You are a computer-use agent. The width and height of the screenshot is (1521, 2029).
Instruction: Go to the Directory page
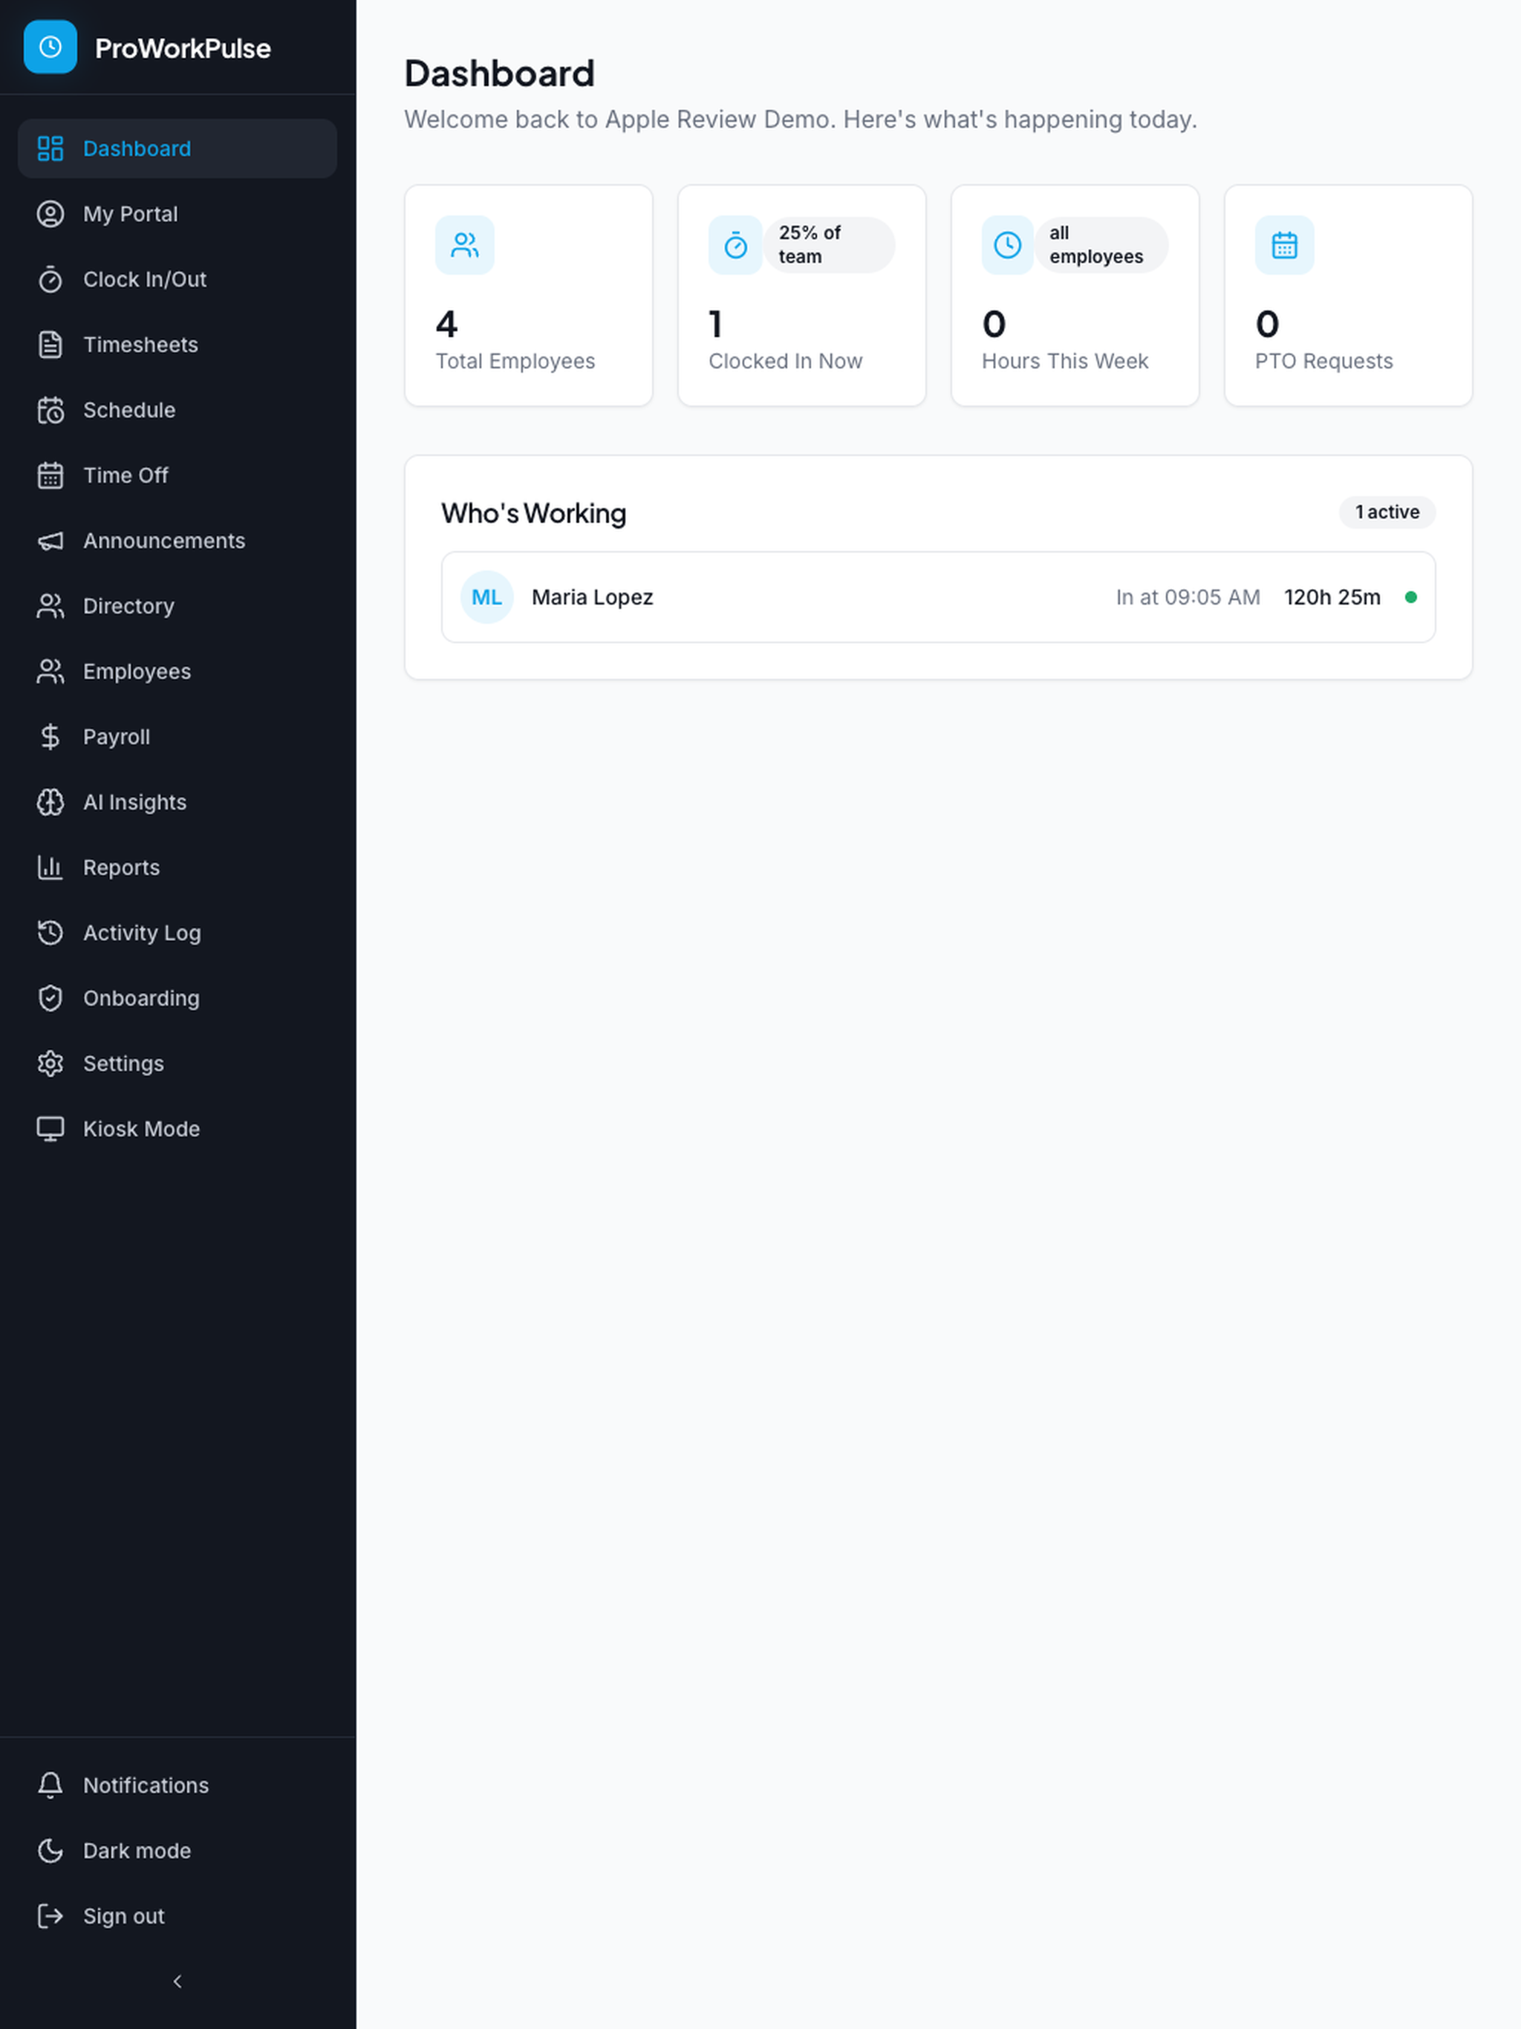[x=178, y=606]
